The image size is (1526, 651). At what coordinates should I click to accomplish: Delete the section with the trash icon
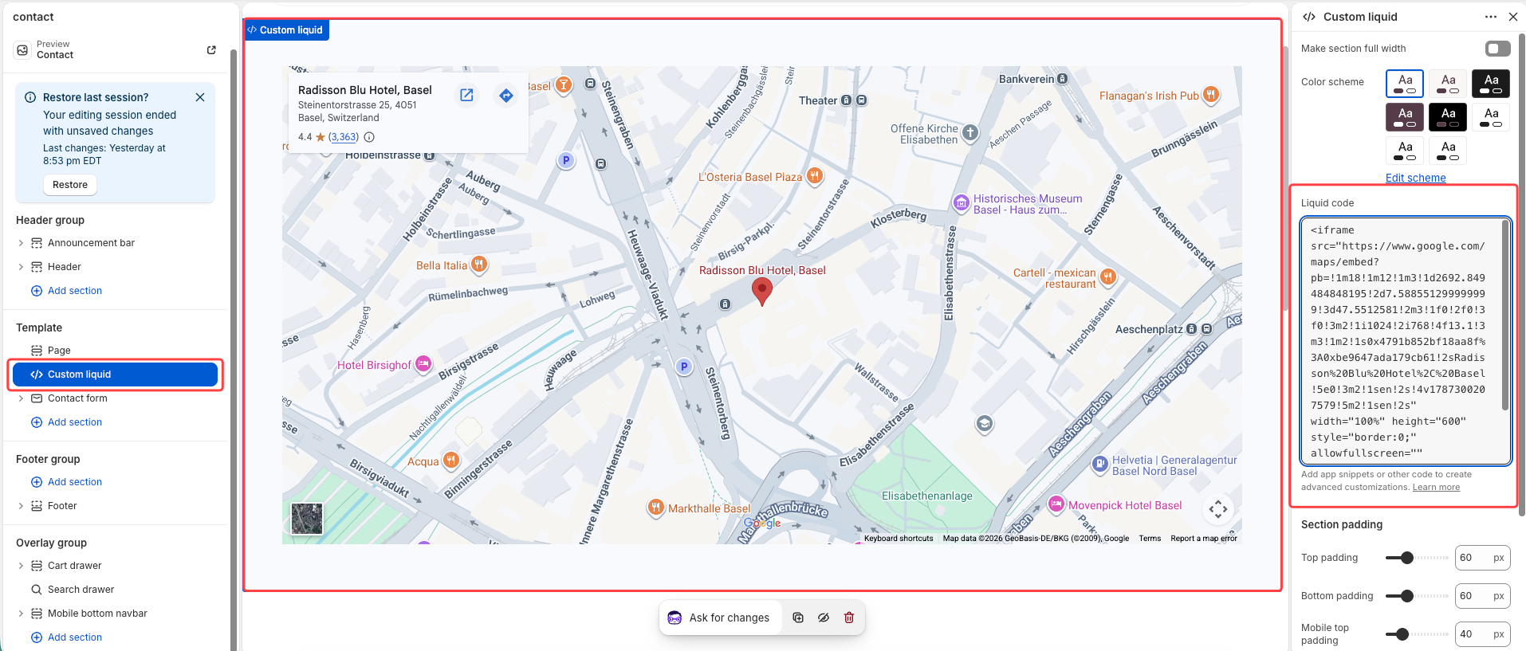coord(849,618)
